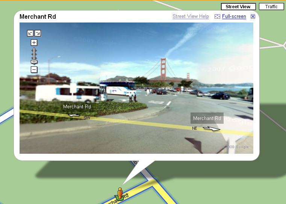286x204 pixels.
Task: Click the right Merchant Rd highlighted label
Action: 207,118
